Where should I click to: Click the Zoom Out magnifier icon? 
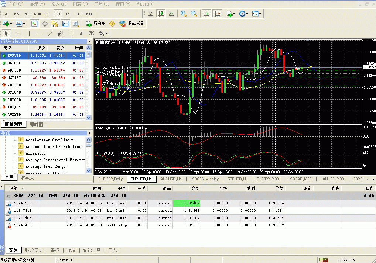[x=194, y=14]
